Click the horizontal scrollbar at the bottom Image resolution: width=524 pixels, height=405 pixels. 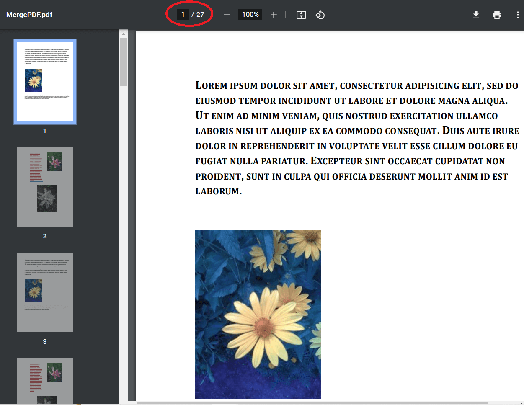point(312,403)
